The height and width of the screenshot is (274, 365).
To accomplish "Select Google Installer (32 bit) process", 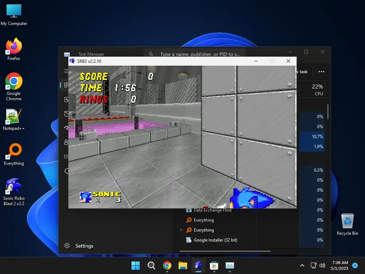I will 216,240.
